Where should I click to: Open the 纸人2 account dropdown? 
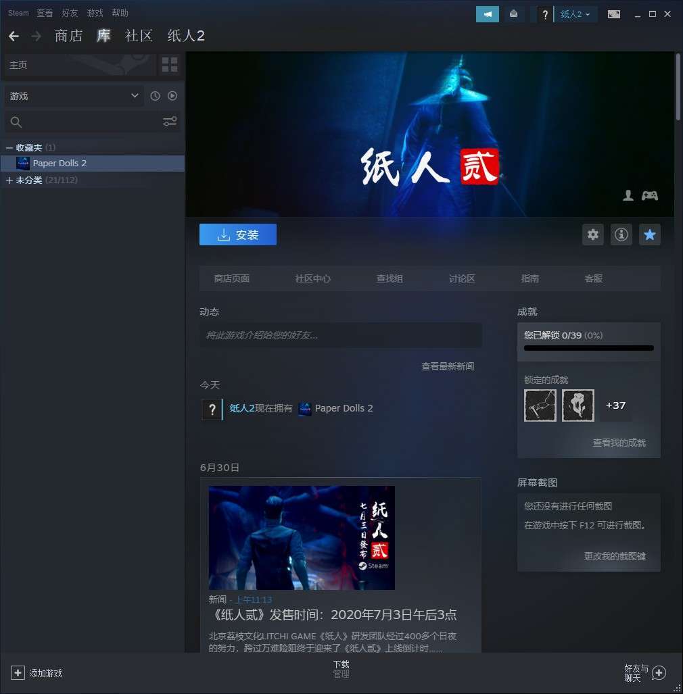click(575, 14)
